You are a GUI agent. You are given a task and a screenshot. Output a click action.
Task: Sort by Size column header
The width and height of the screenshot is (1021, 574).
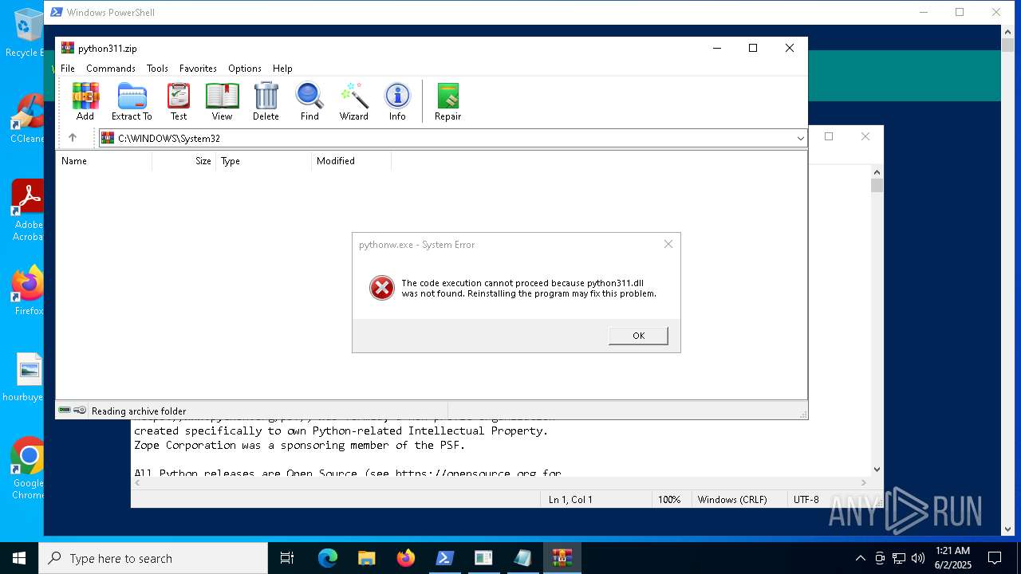point(184,161)
